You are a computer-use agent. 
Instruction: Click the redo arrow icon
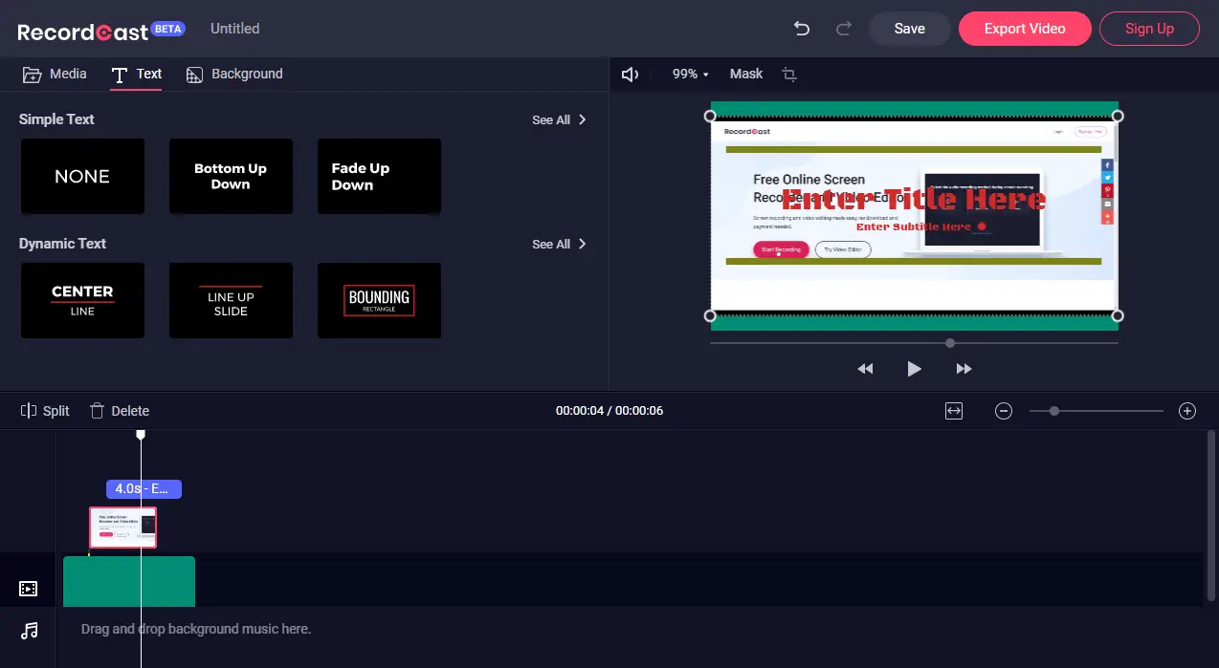[x=843, y=29]
